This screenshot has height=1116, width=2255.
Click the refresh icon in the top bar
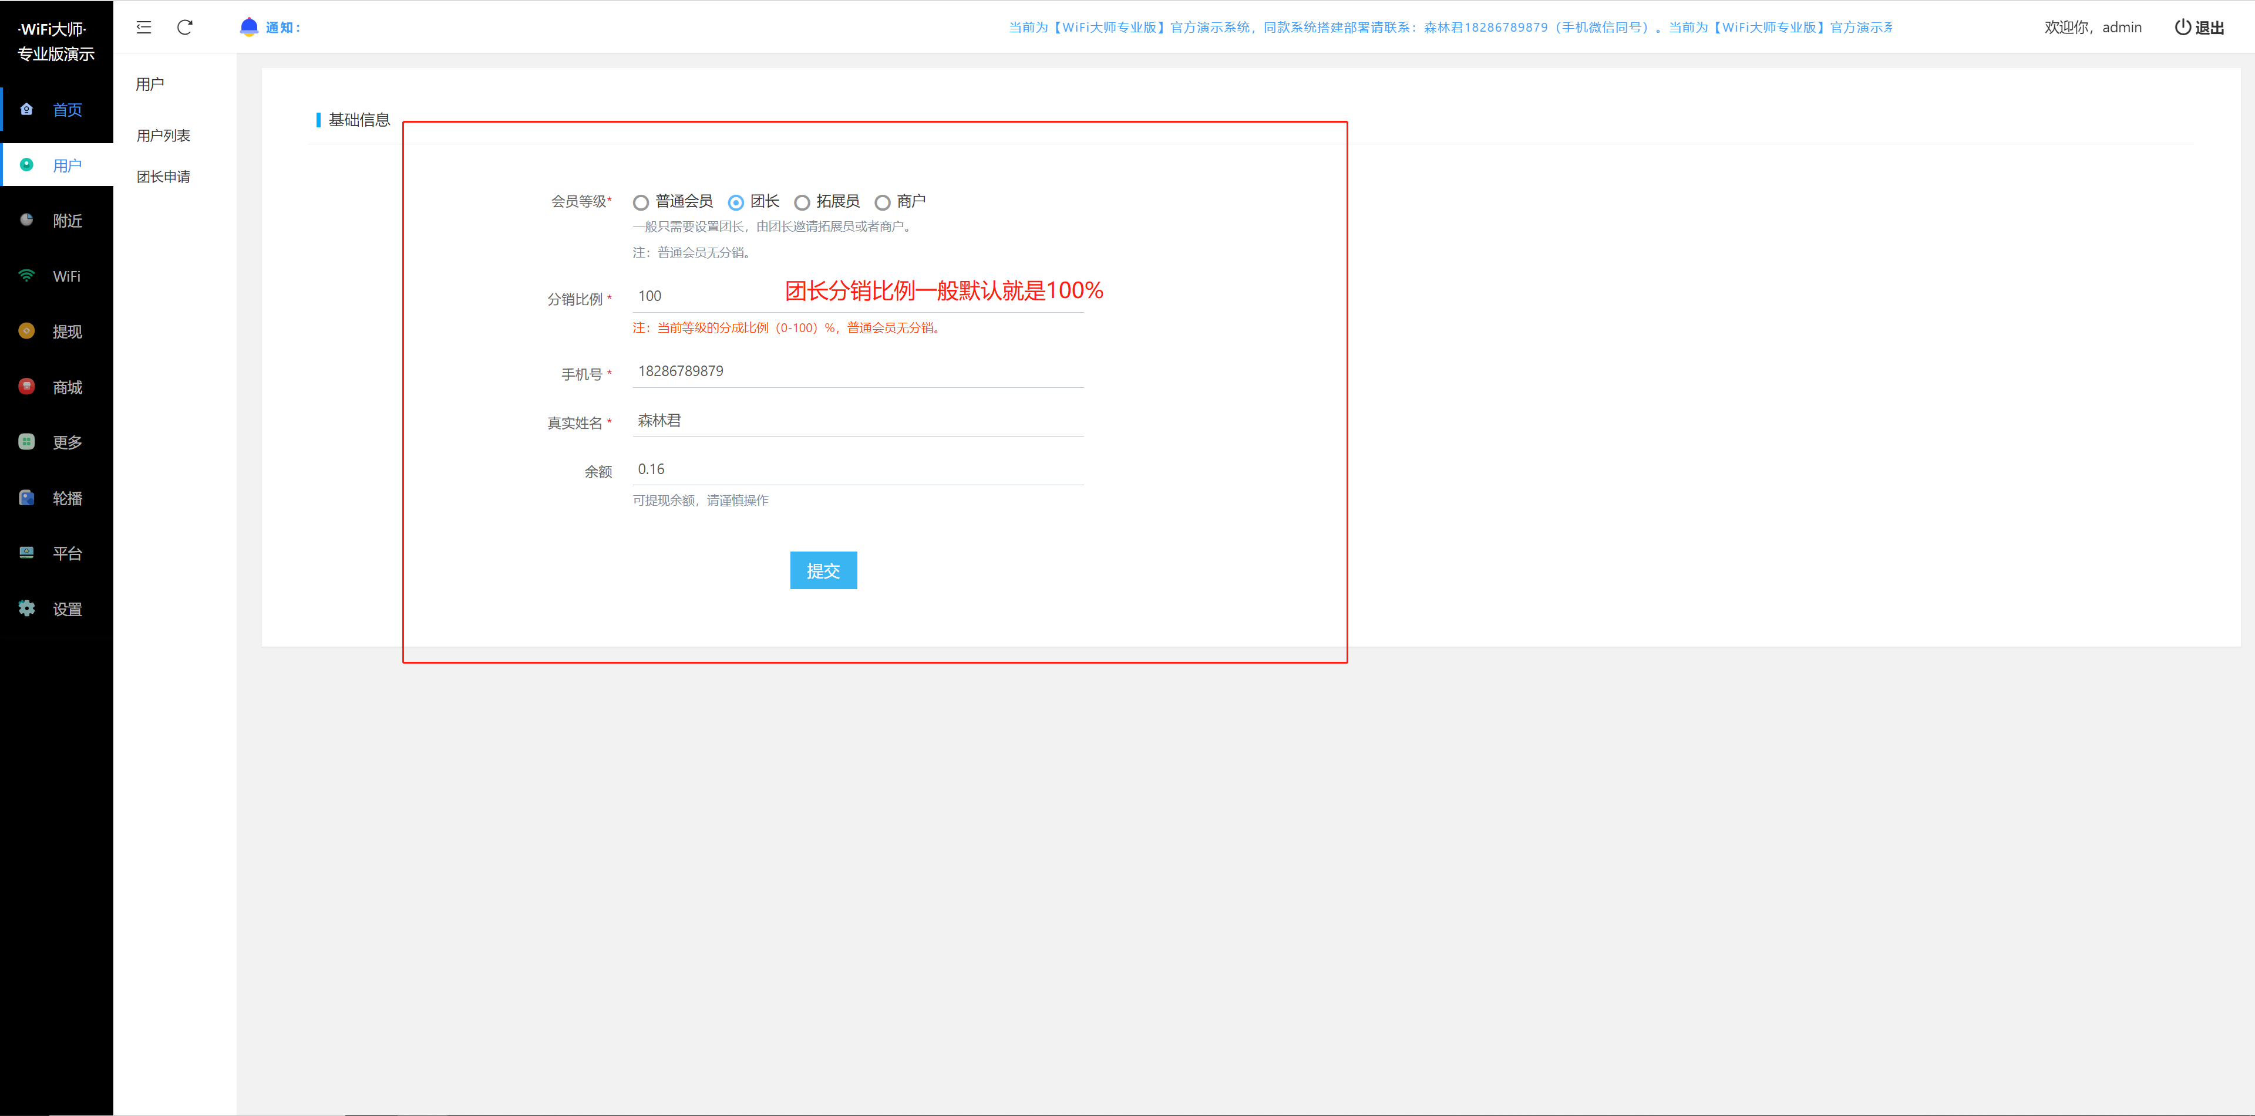(184, 27)
